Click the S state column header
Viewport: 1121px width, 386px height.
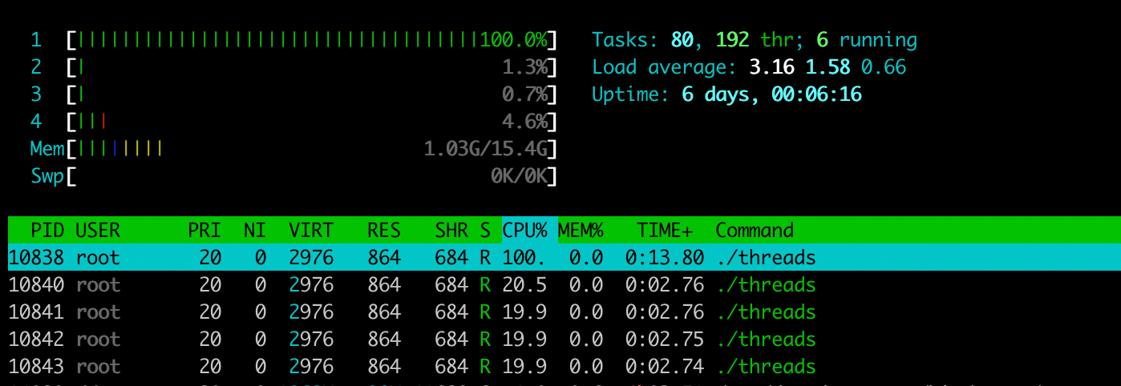click(484, 231)
